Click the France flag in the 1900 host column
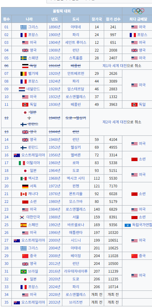The height and width of the screenshot is (307, 152). [x=24, y=35]
